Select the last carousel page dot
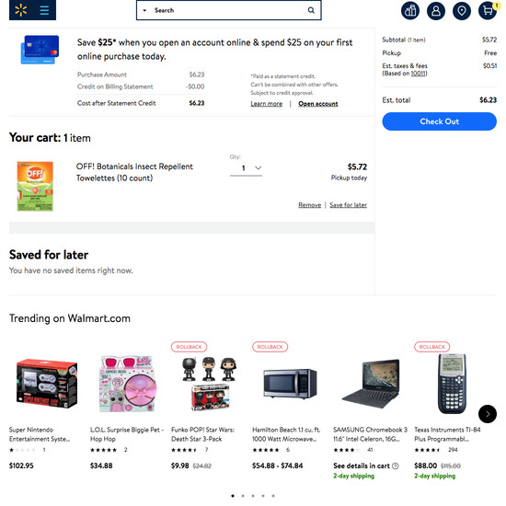 coord(273,496)
